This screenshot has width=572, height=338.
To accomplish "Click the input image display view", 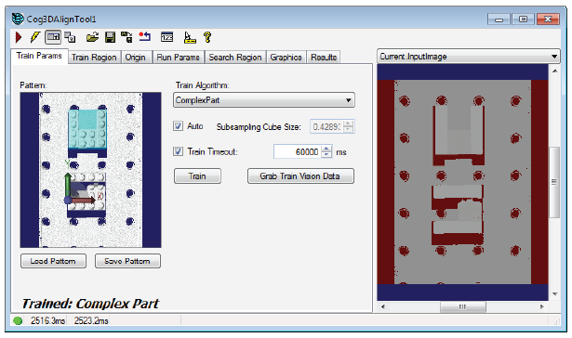I will [x=462, y=183].
